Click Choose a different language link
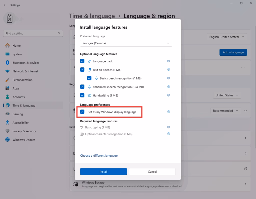The image size is (256, 199). tap(99, 156)
